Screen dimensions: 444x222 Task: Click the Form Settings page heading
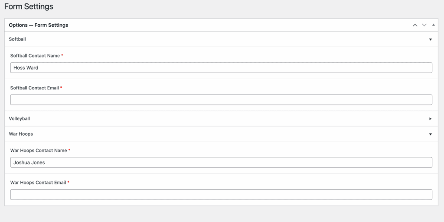(29, 7)
